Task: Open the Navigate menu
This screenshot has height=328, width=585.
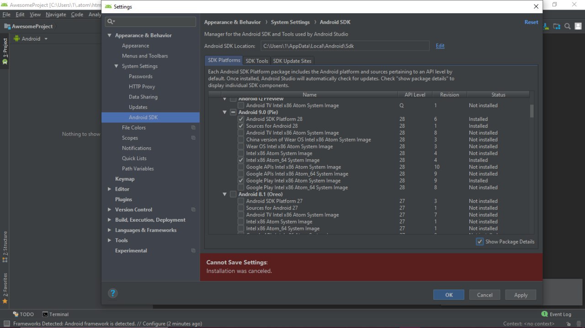Action: pos(56,15)
